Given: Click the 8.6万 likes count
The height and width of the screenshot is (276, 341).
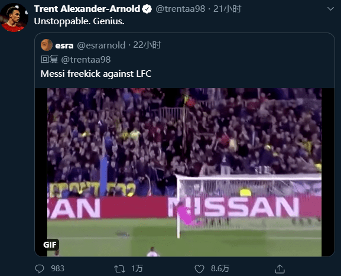Looking at the screenshot, I should (x=220, y=268).
